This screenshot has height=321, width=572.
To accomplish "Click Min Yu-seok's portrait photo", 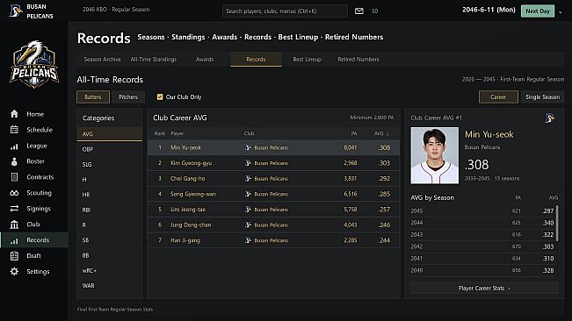I will 434,155.
